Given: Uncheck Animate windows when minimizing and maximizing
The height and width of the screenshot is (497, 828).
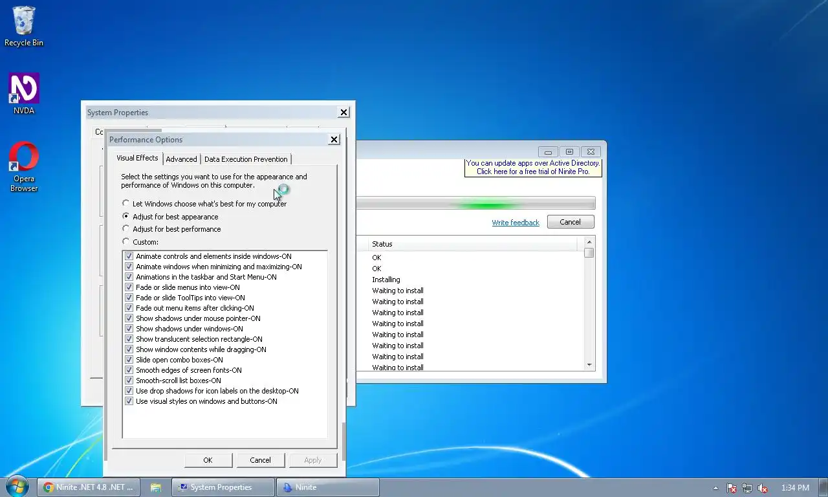Looking at the screenshot, I should pyautogui.click(x=129, y=267).
